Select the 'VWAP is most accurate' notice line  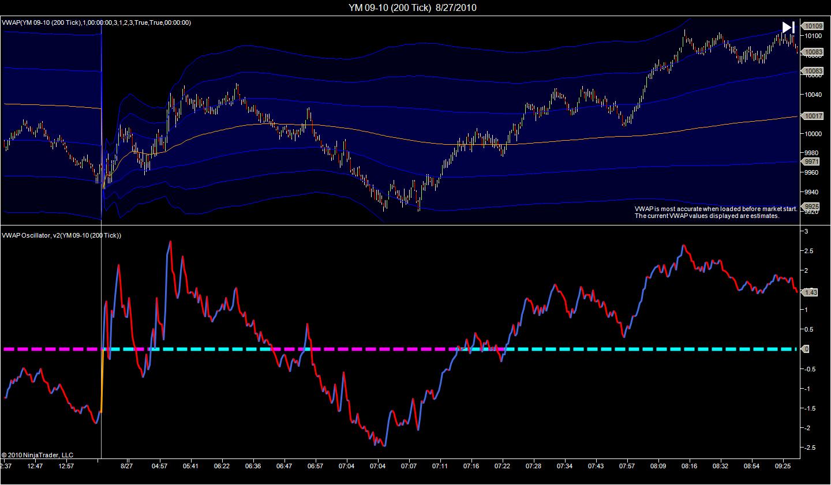pyautogui.click(x=716, y=209)
